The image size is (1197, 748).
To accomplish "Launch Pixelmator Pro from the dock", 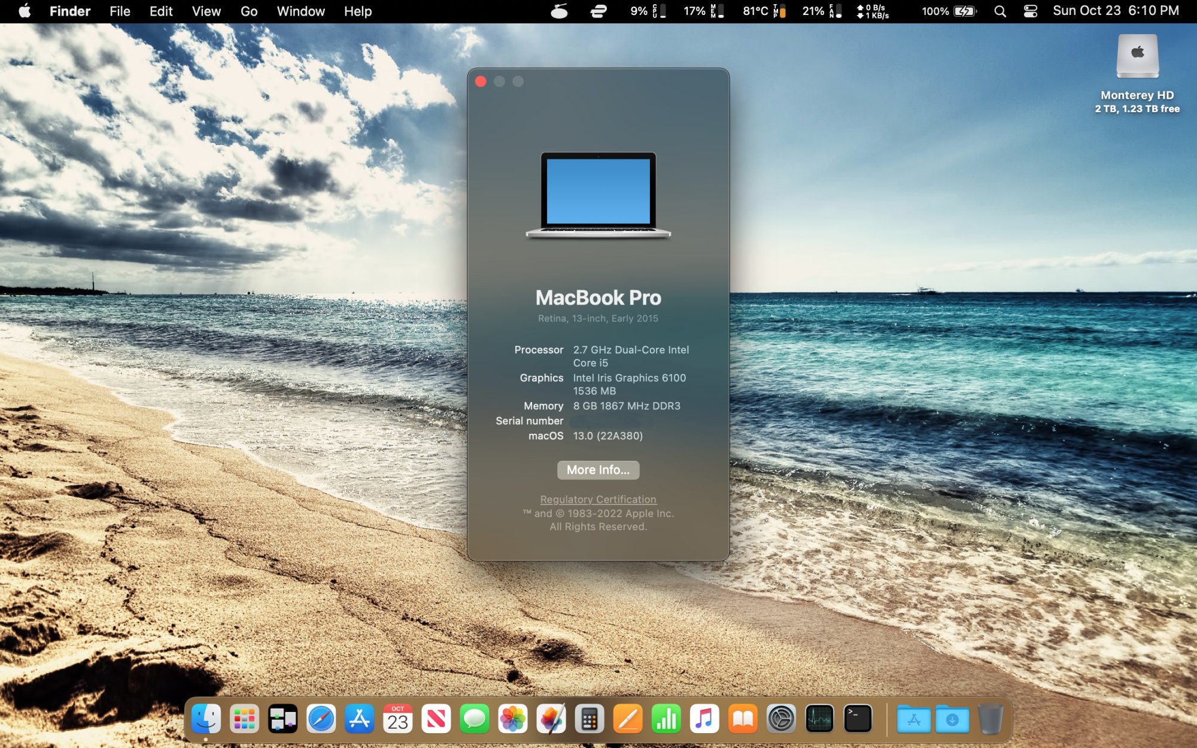I will [551, 719].
